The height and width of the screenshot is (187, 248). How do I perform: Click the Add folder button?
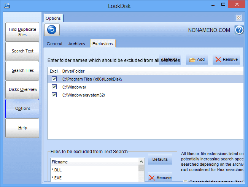click(197, 60)
